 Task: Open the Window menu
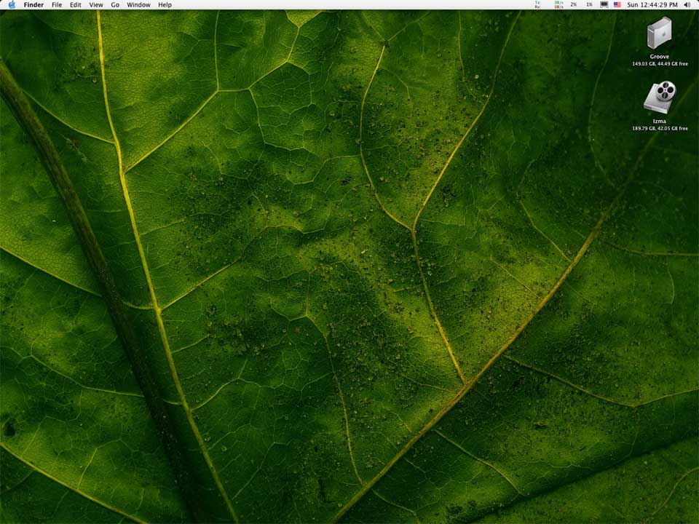(138, 4)
